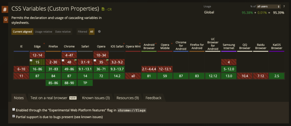Click the Android Browser column header

(149, 47)
